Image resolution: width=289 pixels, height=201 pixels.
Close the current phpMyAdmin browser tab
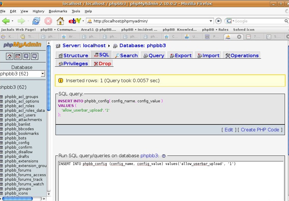tap(239, 37)
